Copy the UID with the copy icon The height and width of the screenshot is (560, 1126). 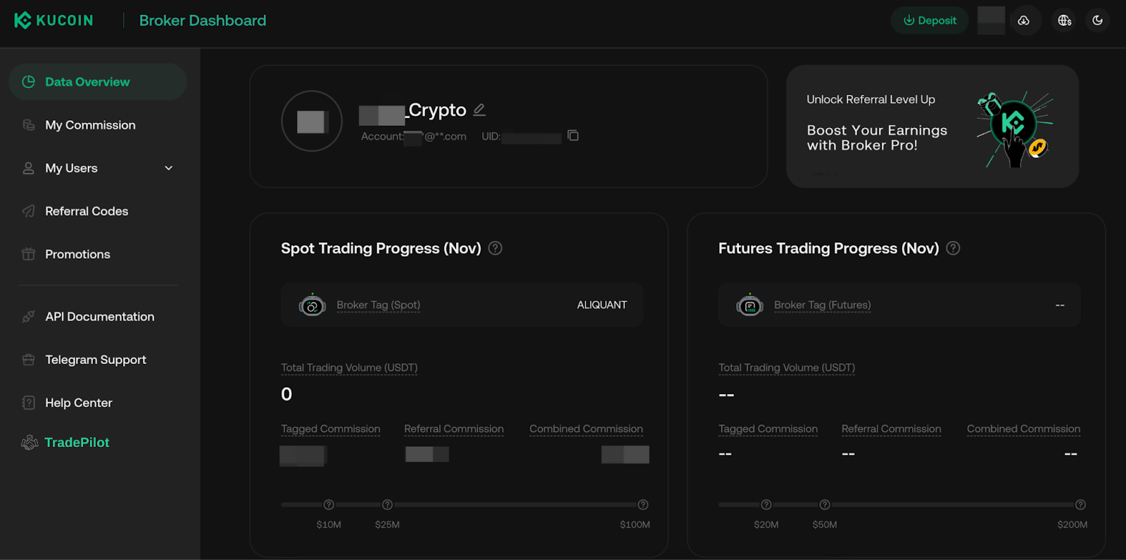[573, 136]
